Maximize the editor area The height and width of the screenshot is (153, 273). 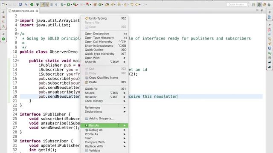pyautogui.click(x=261, y=10)
